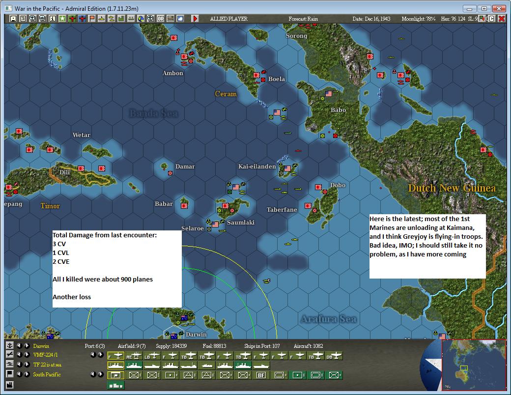Click previous arrow beside TF 22 is at sea

click(x=20, y=365)
